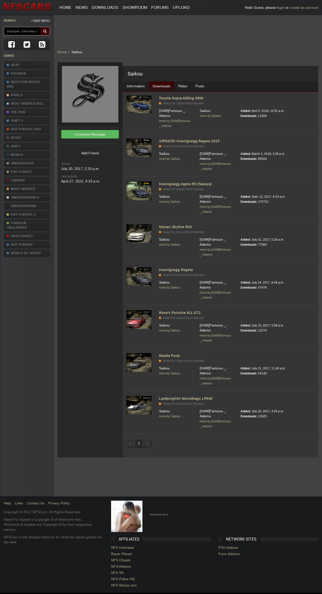This screenshot has height=594, width=322.
Task: Open NFS Police HQ affiliate link
Action: click(123, 579)
